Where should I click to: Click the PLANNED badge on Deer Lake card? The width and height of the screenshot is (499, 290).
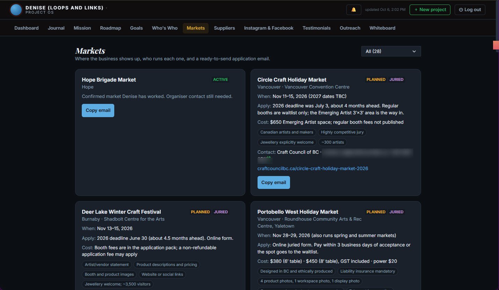200,212
